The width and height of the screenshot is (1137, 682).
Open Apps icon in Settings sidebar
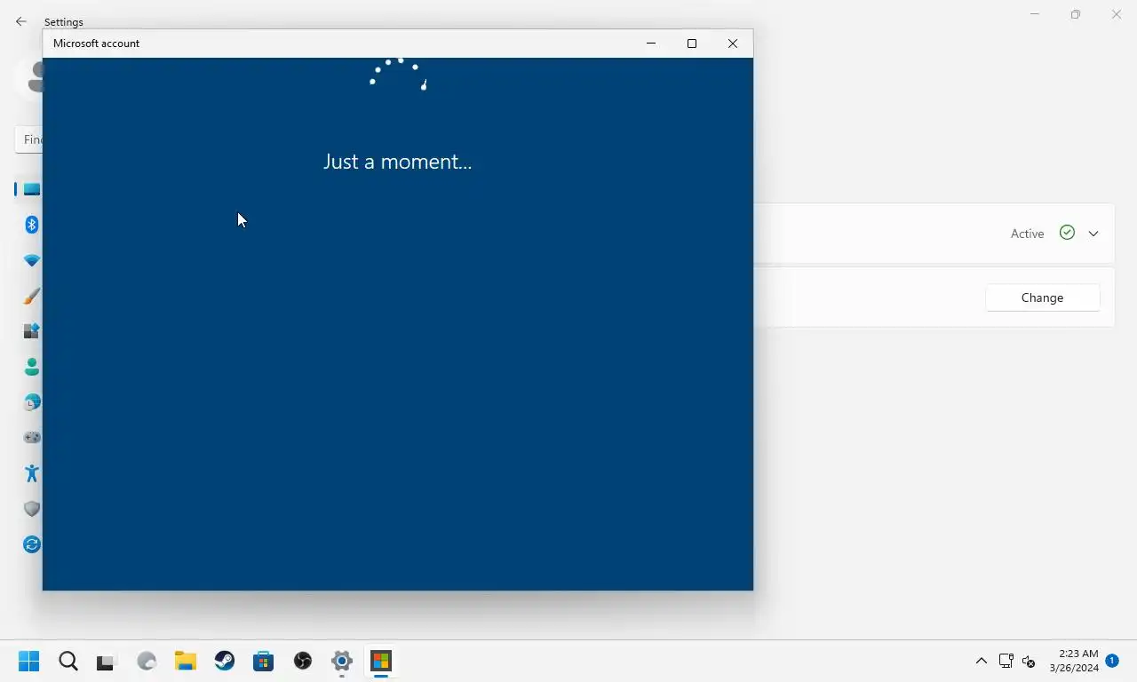click(x=32, y=331)
